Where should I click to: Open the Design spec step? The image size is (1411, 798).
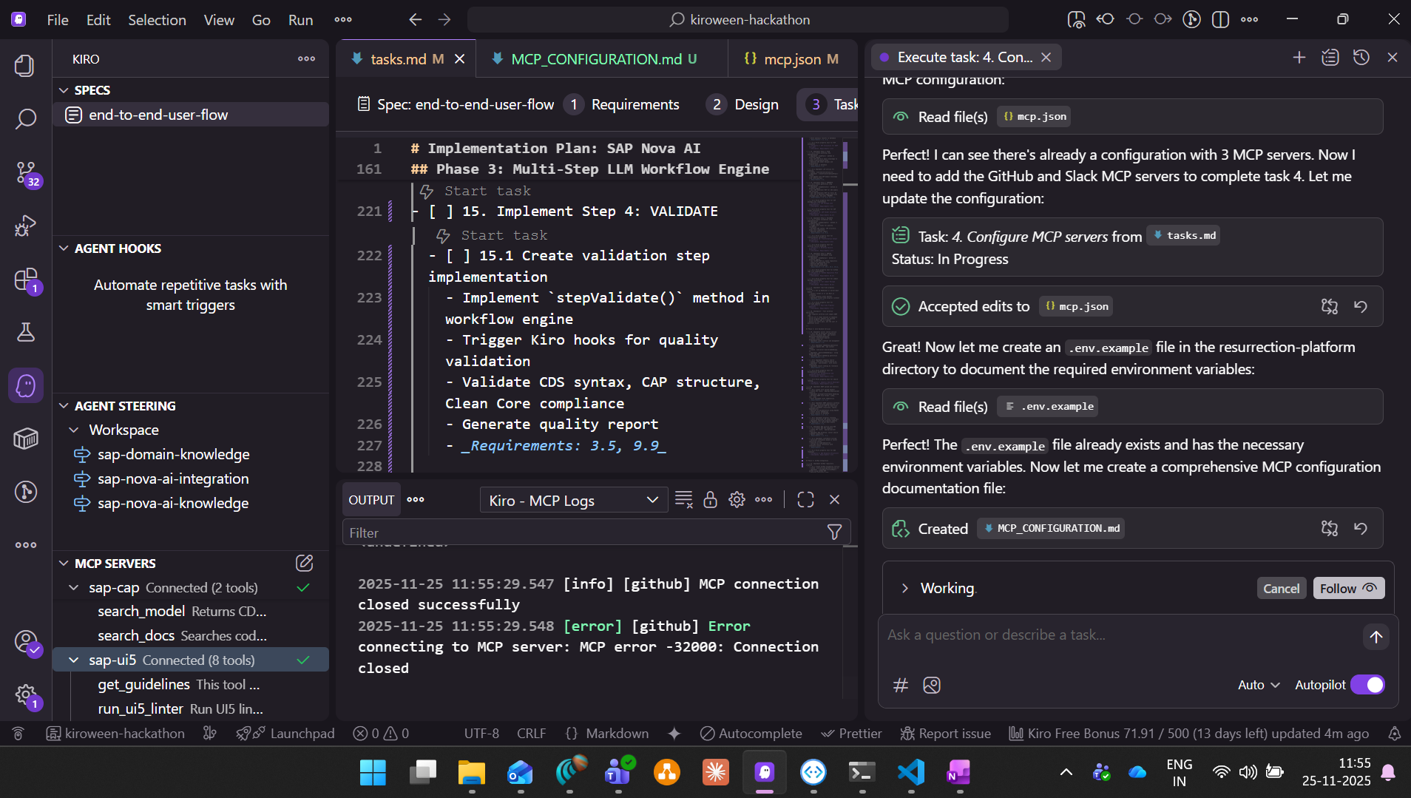coord(742,105)
